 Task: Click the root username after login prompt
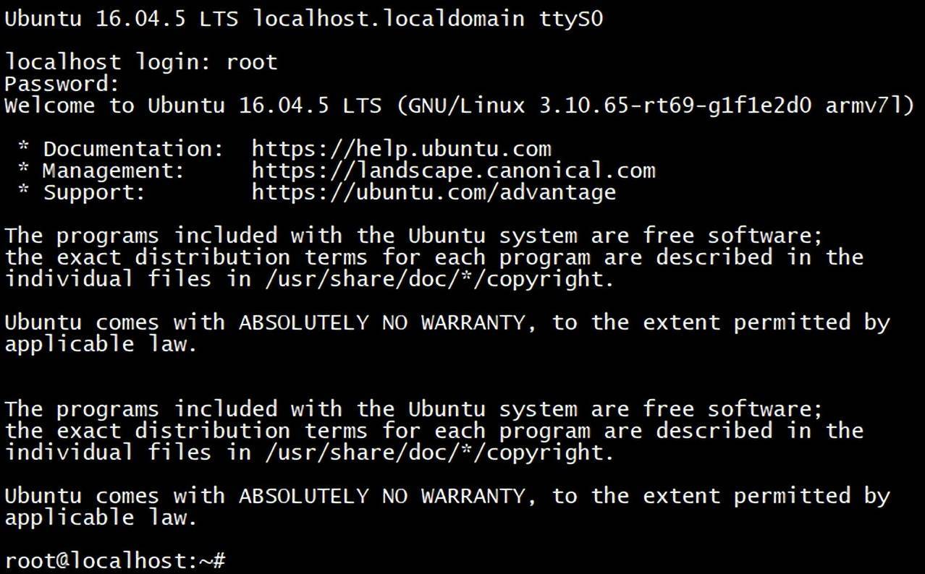252,62
